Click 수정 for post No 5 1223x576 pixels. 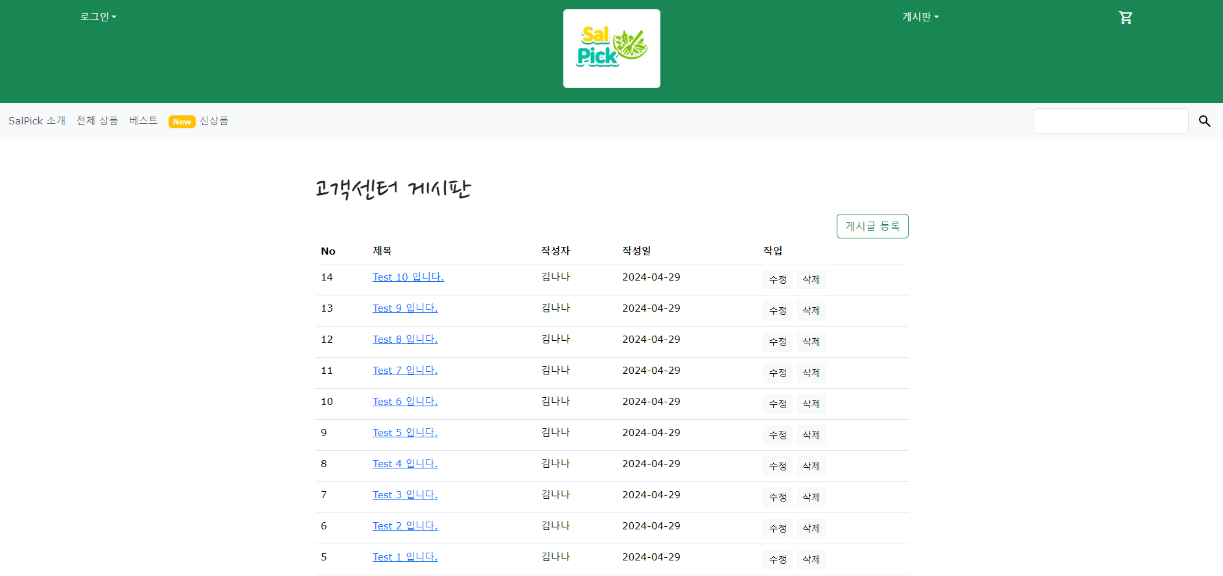778,560
